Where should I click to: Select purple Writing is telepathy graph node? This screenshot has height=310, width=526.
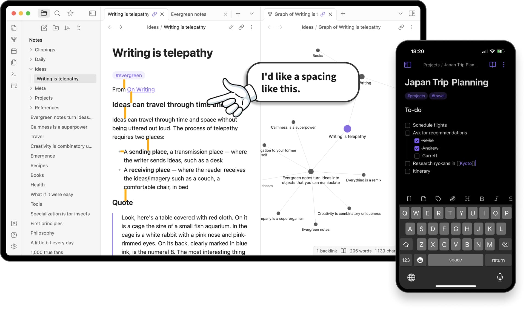pyautogui.click(x=347, y=129)
